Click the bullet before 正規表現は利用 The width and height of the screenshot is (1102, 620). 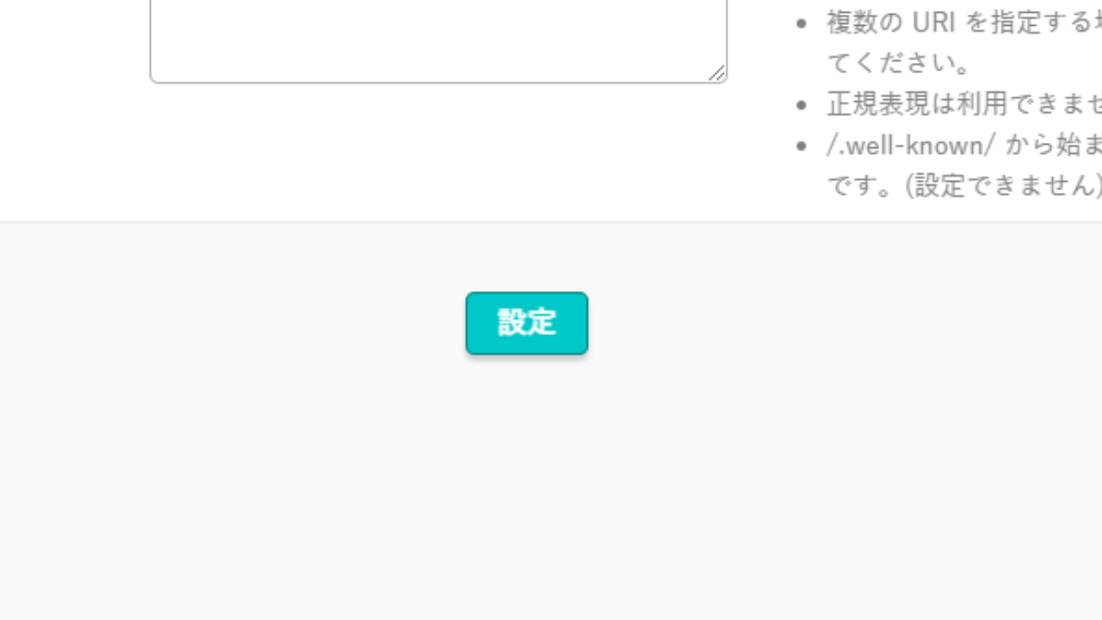[x=802, y=106]
